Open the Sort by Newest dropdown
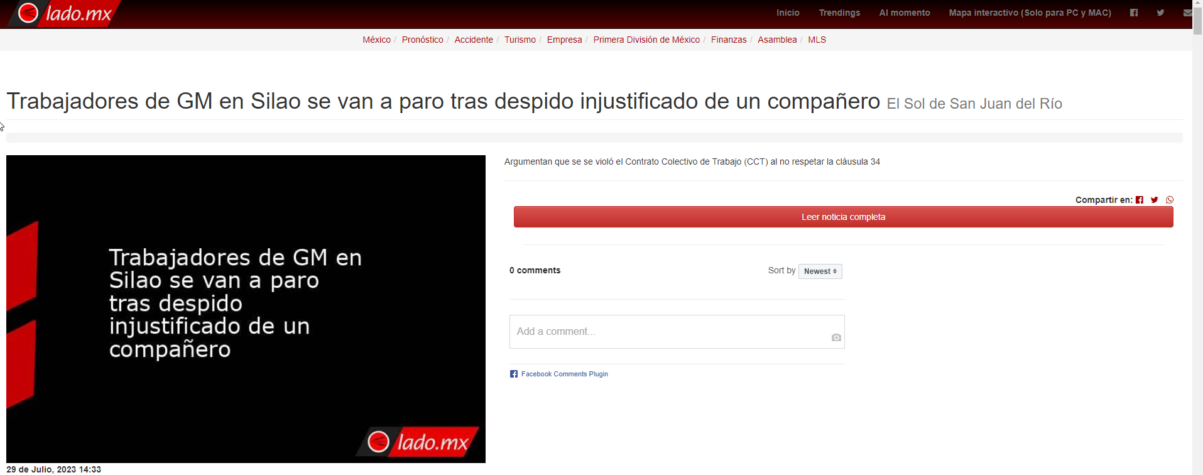The image size is (1203, 475). pyautogui.click(x=820, y=271)
